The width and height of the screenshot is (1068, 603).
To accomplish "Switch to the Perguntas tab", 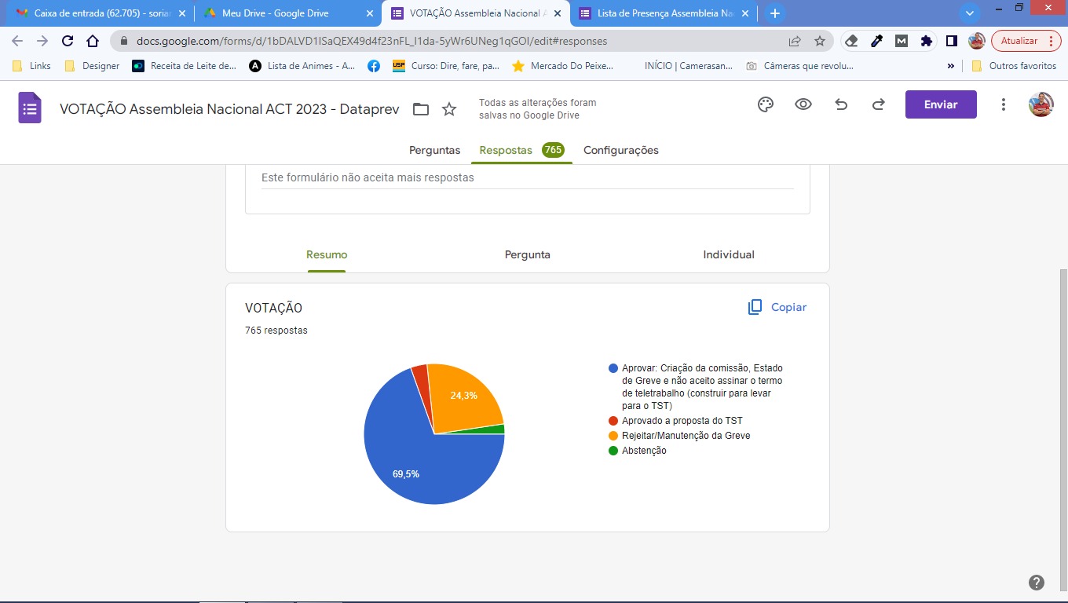I will [434, 150].
